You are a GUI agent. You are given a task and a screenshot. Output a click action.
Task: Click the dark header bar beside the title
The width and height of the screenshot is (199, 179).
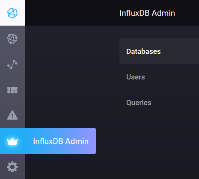(x=71, y=13)
